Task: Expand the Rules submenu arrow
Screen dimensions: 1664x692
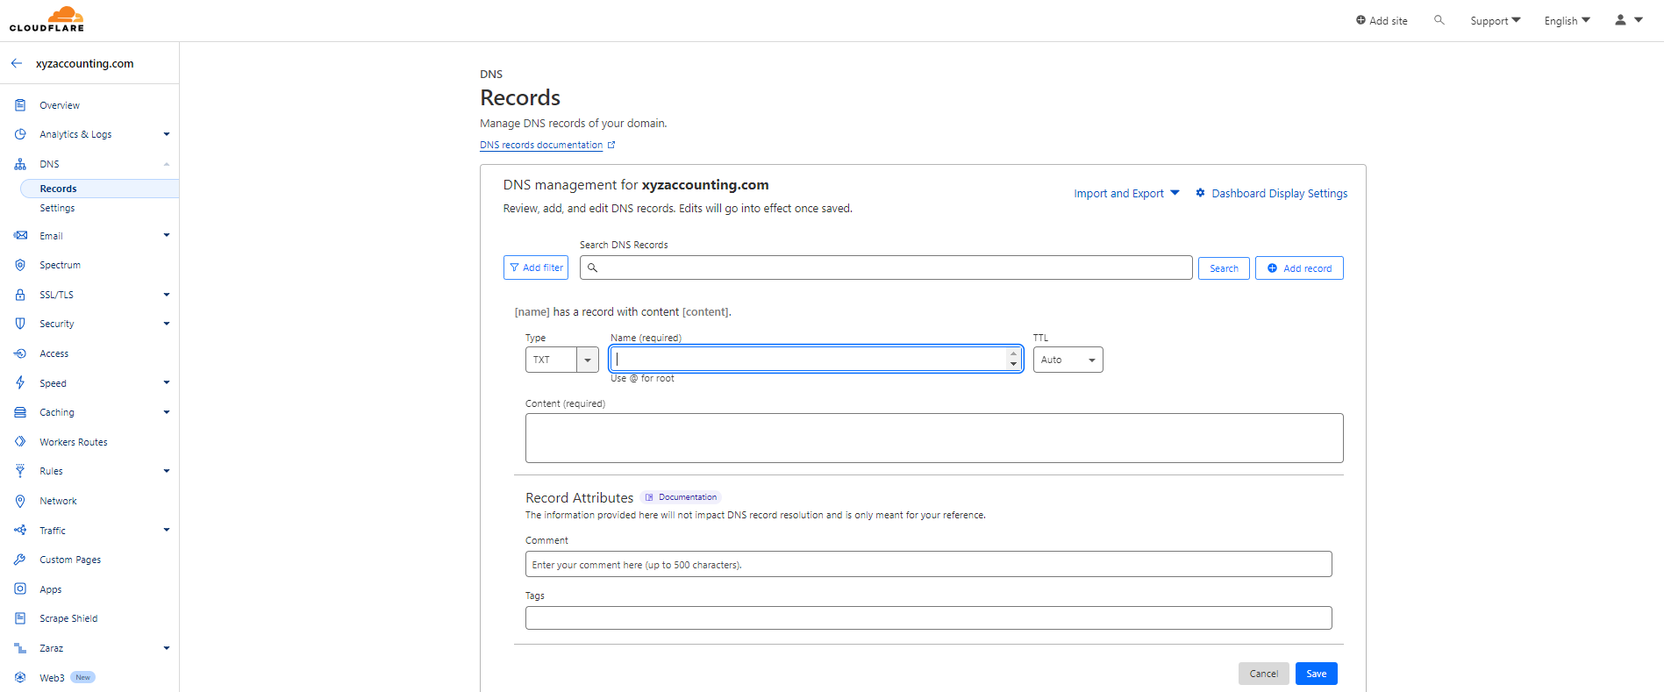Action: 166,471
